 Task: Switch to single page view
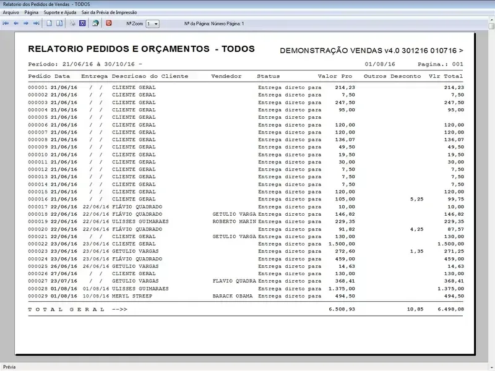click(x=49, y=23)
